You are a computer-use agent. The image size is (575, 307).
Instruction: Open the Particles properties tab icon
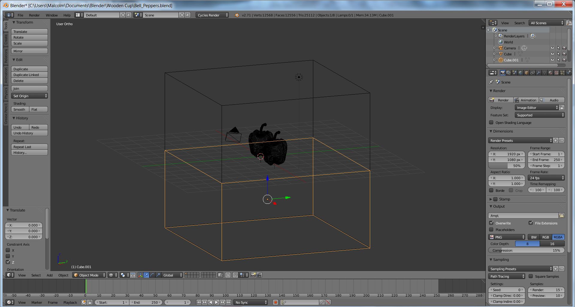(x=562, y=73)
